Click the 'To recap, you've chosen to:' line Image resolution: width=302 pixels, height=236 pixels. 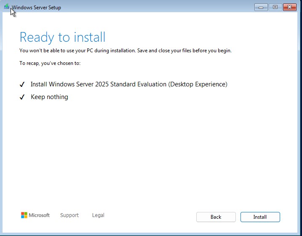50,63
